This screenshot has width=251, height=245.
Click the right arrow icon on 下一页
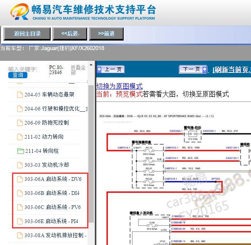click(x=205, y=69)
